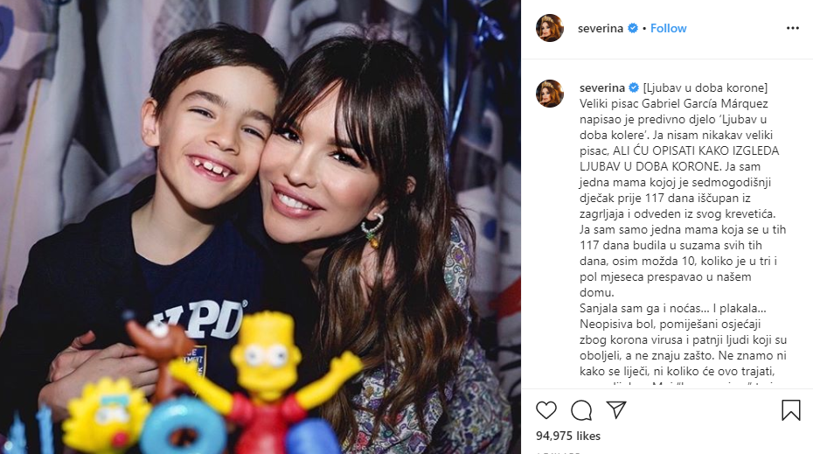Open the three-dot more options menu

[792, 28]
